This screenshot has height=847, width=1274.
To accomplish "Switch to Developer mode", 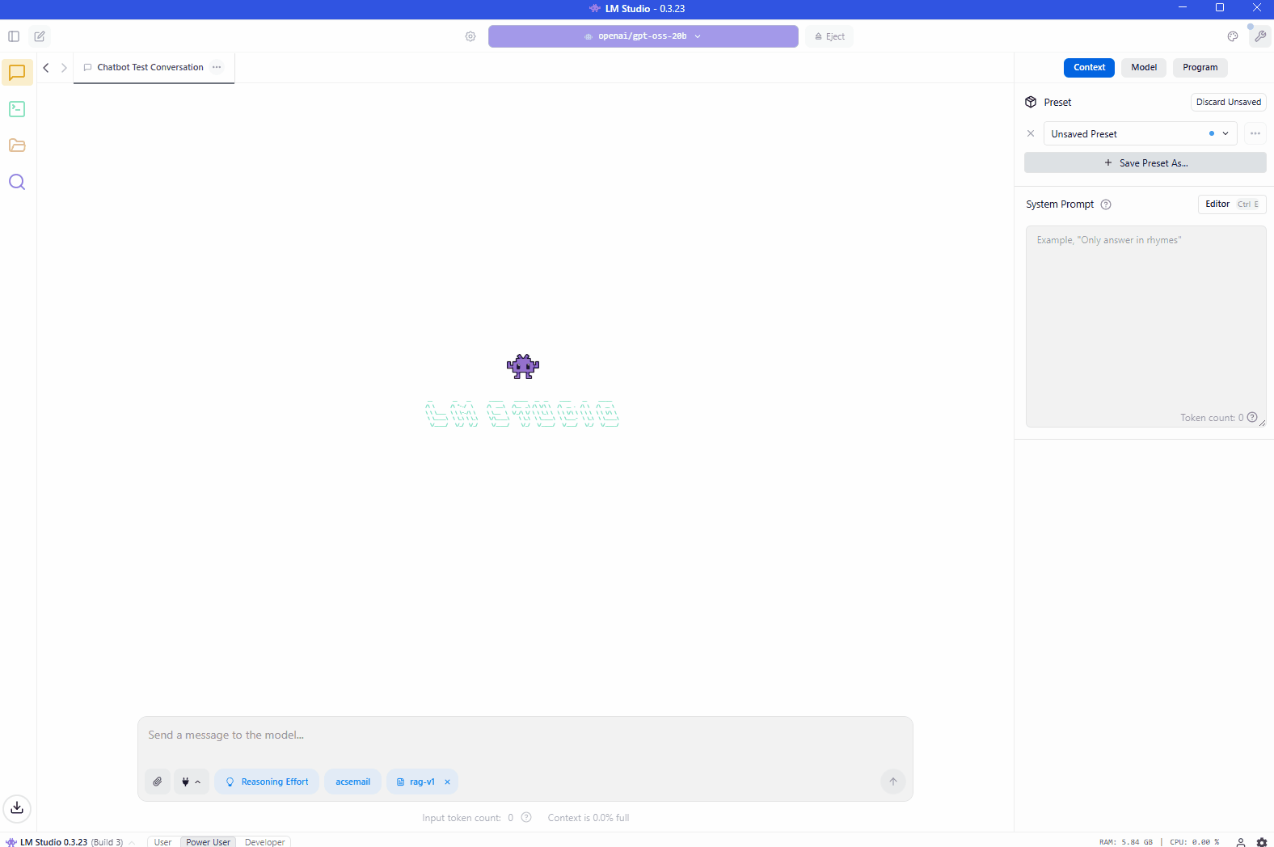I will [264, 842].
